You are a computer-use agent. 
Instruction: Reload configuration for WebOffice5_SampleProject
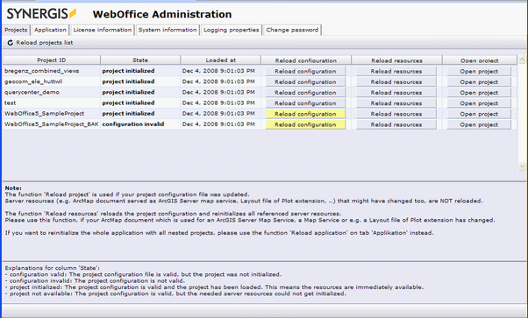[x=305, y=114]
